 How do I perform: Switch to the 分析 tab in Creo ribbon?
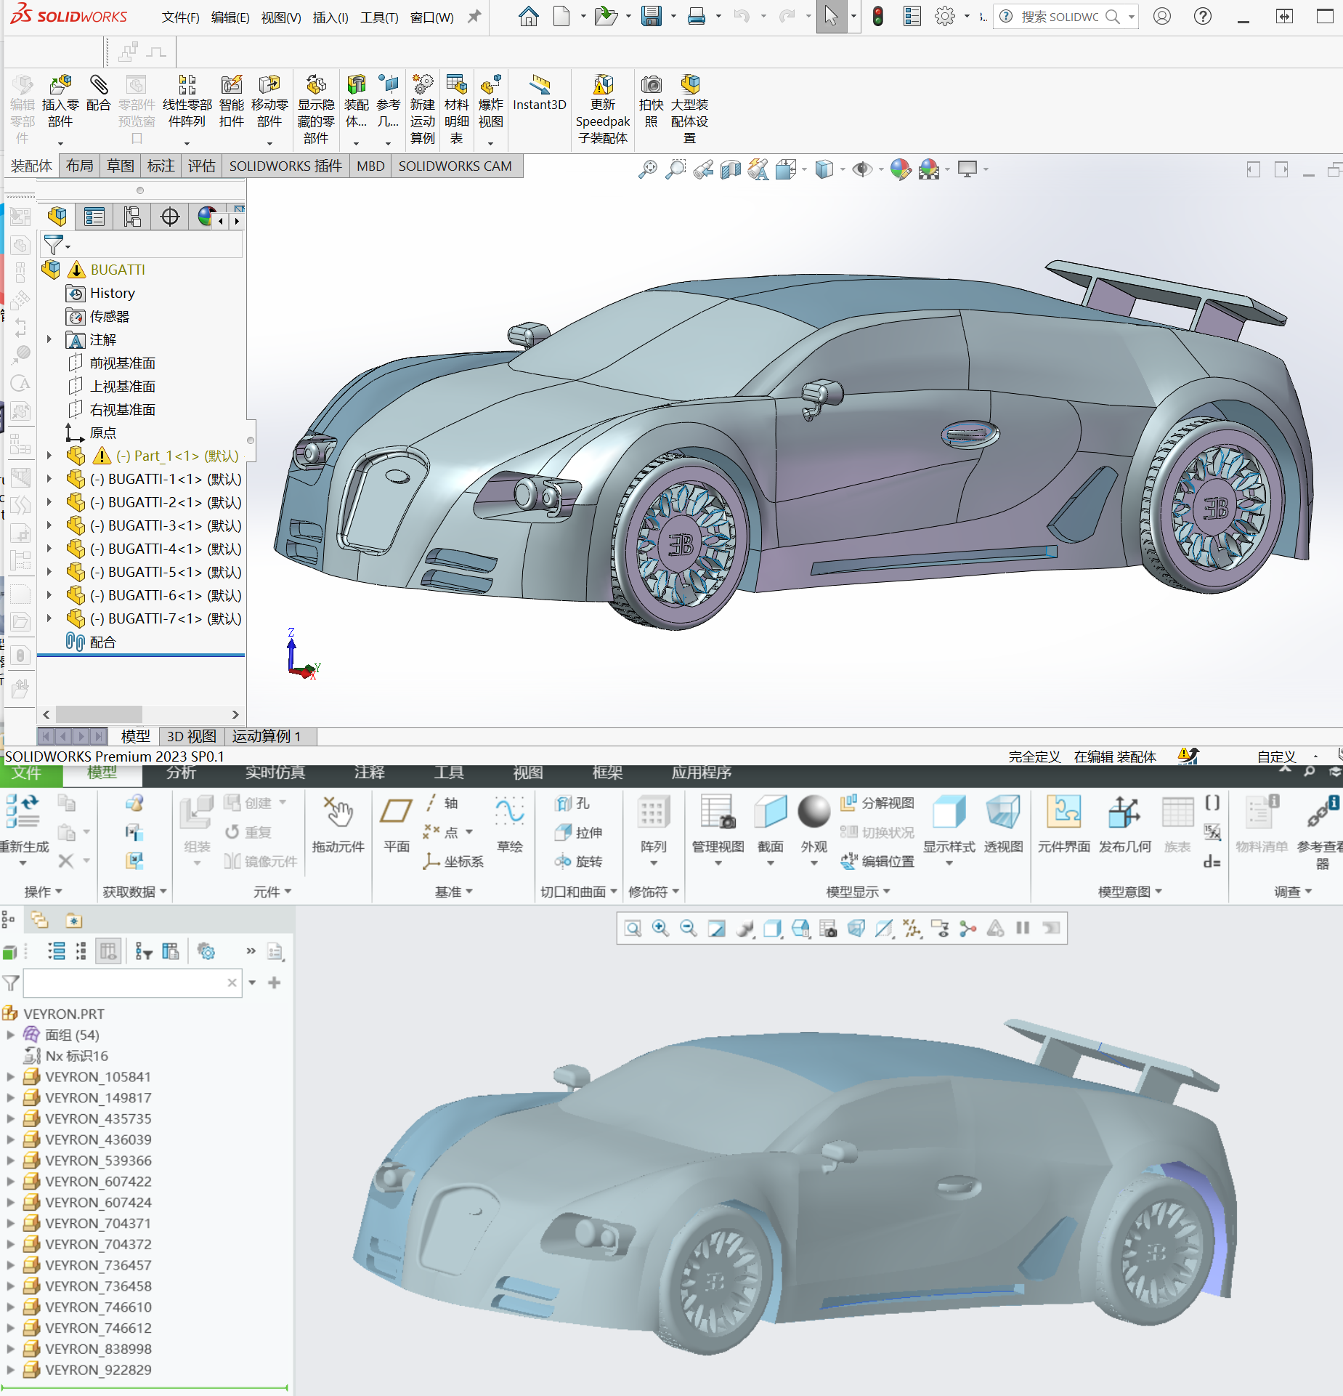coord(181,773)
